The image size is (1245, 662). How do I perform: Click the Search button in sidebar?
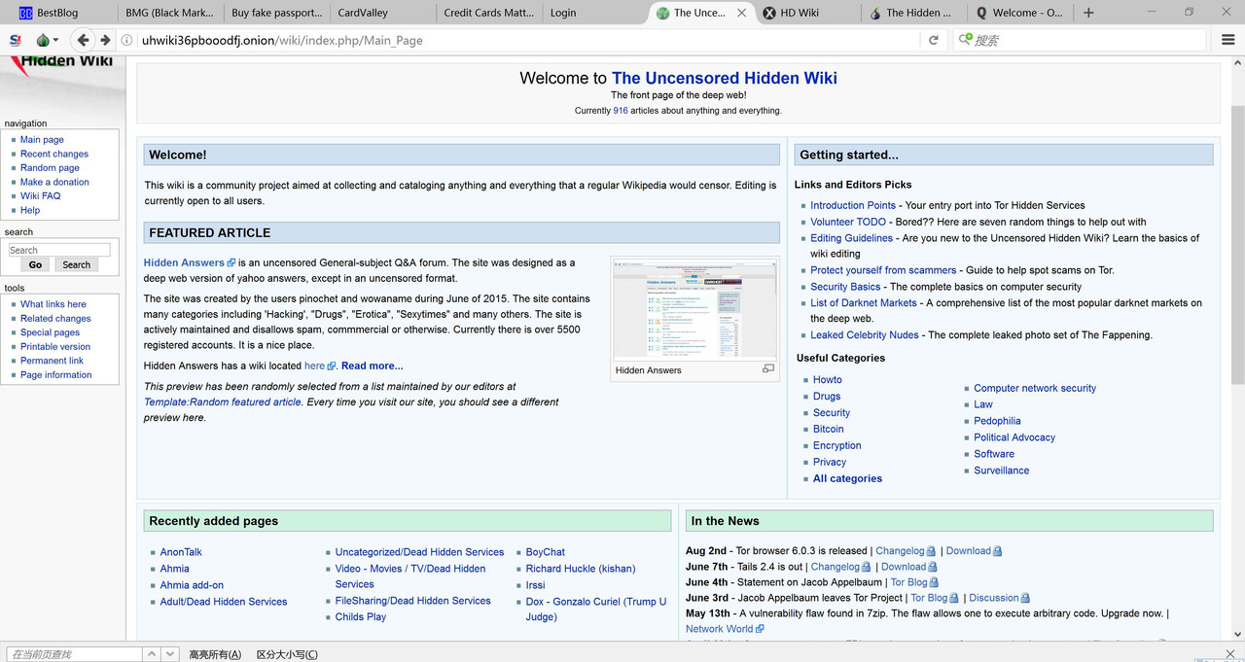tap(76, 264)
